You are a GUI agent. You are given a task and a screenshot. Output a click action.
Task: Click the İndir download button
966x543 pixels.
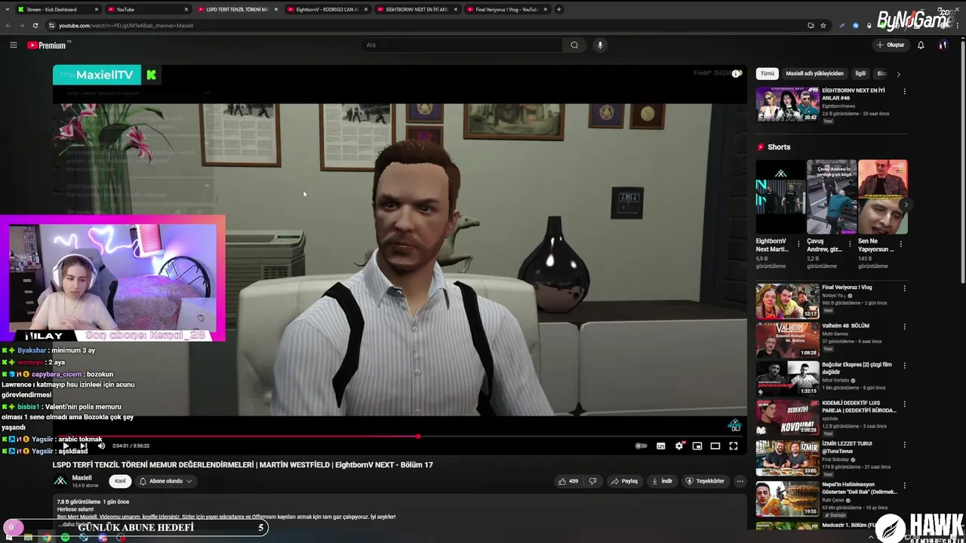pos(662,481)
